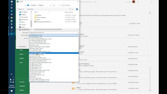Open Export in Excel backstage menu
This screenshot has width=167, height=94.
click(21, 54)
